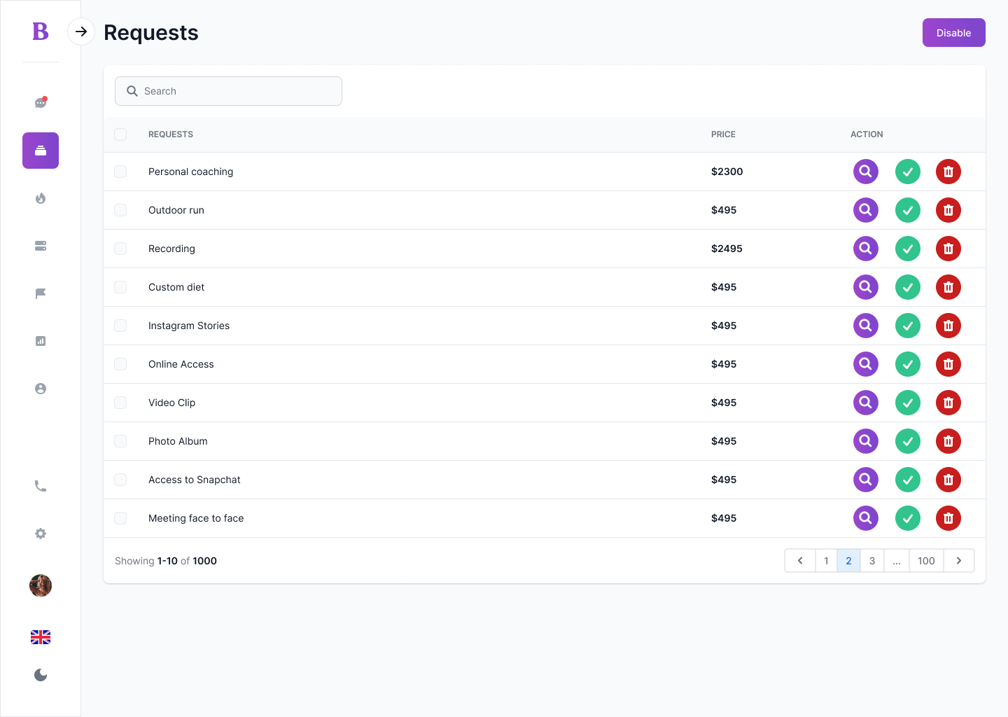Expand the sidebar using the arrow button
The height and width of the screenshot is (717, 1008).
(x=81, y=32)
